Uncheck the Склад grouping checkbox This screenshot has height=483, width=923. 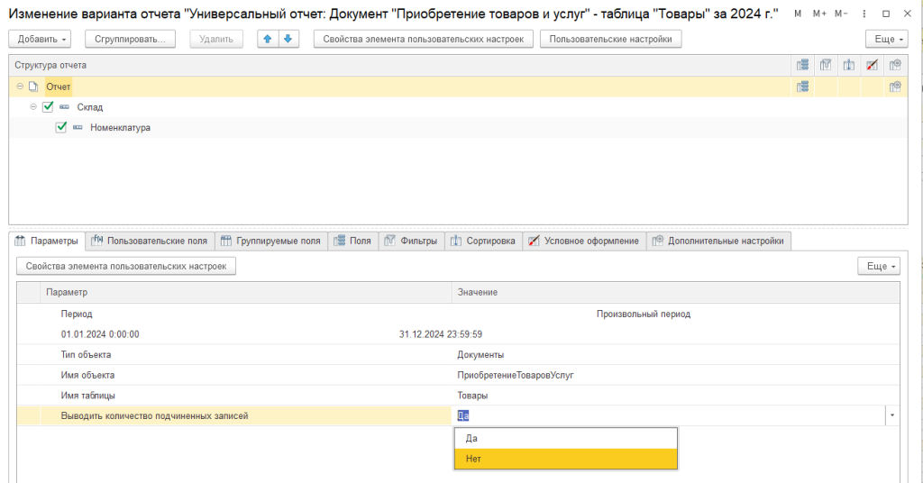click(48, 107)
